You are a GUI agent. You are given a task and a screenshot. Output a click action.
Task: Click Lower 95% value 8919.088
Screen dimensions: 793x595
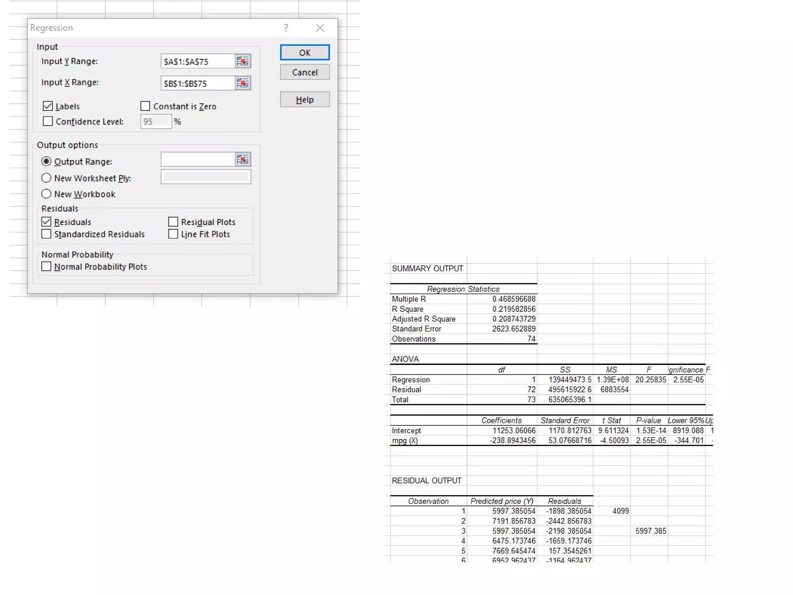pos(687,431)
